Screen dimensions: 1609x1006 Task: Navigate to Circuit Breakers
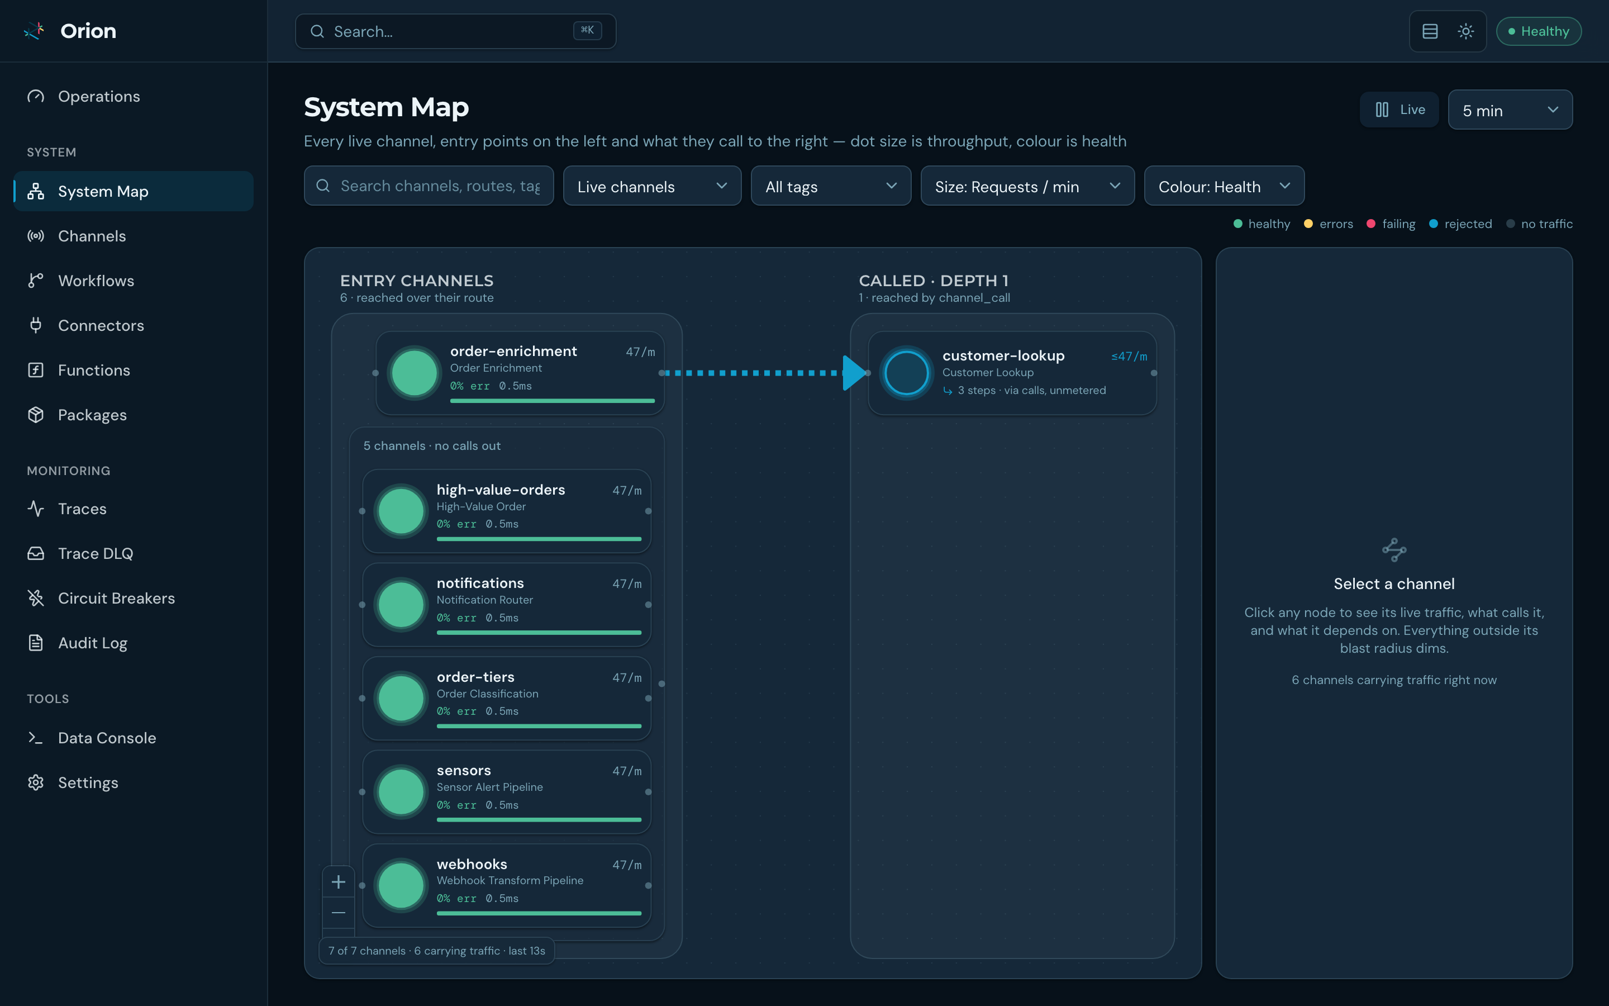click(133, 598)
